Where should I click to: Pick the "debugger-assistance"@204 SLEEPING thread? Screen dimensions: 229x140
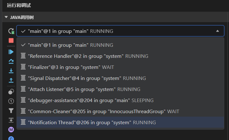pos(120,100)
